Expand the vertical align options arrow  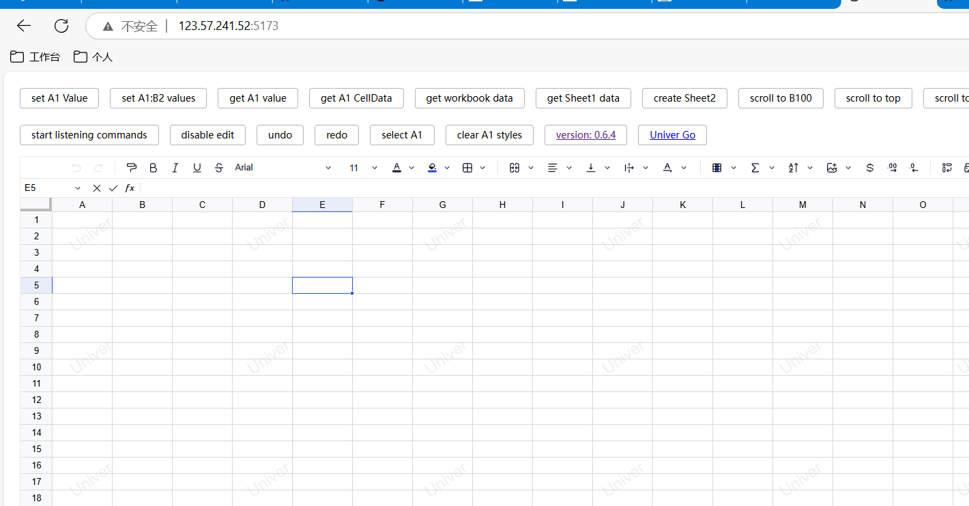click(x=607, y=168)
